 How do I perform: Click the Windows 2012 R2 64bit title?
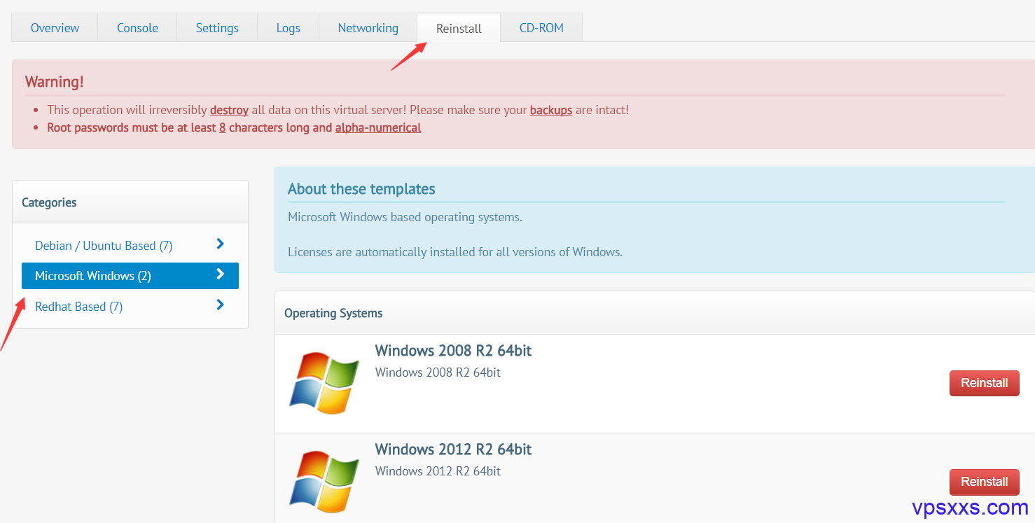pos(453,449)
